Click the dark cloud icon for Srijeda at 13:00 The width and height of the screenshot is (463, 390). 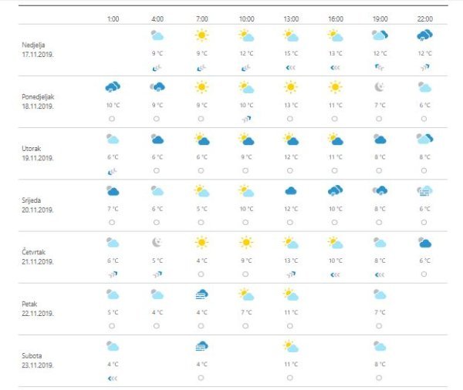click(291, 191)
